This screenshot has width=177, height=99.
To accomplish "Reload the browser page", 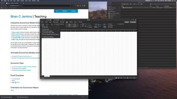I will point(6,6).
